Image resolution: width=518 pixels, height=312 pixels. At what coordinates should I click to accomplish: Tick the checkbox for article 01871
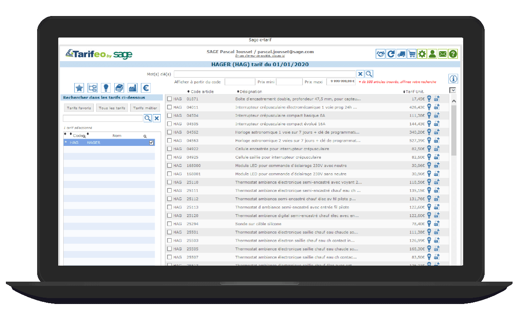(169, 99)
